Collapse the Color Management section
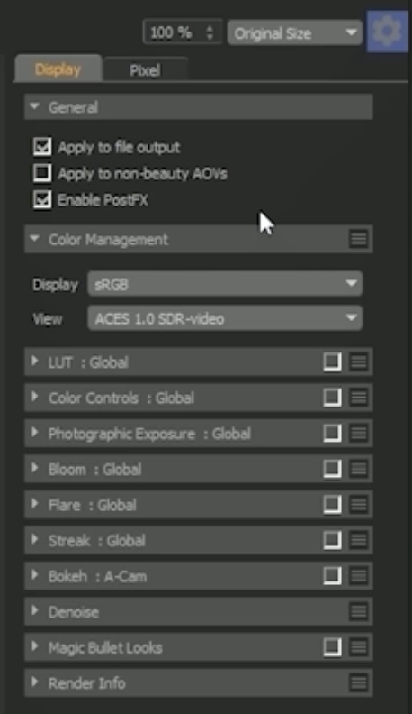The image size is (412, 714). pyautogui.click(x=34, y=239)
